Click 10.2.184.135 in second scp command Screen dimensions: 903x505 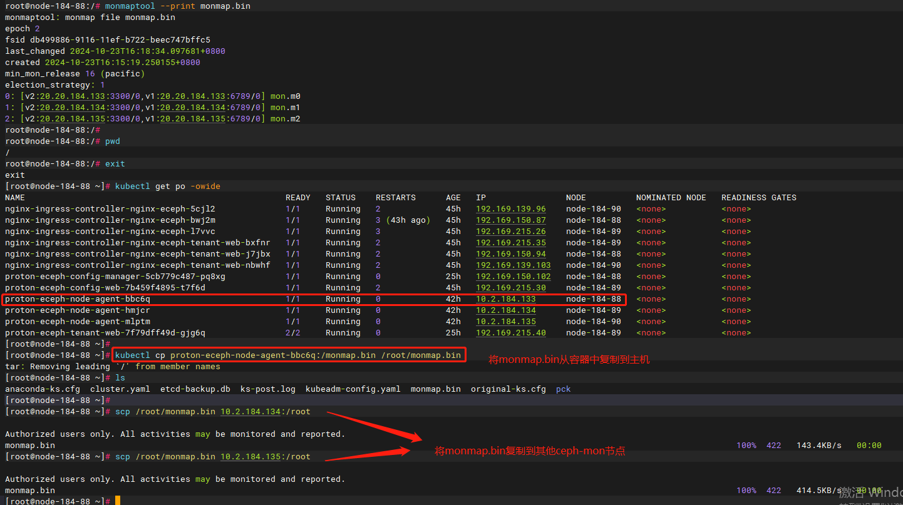[x=250, y=457]
